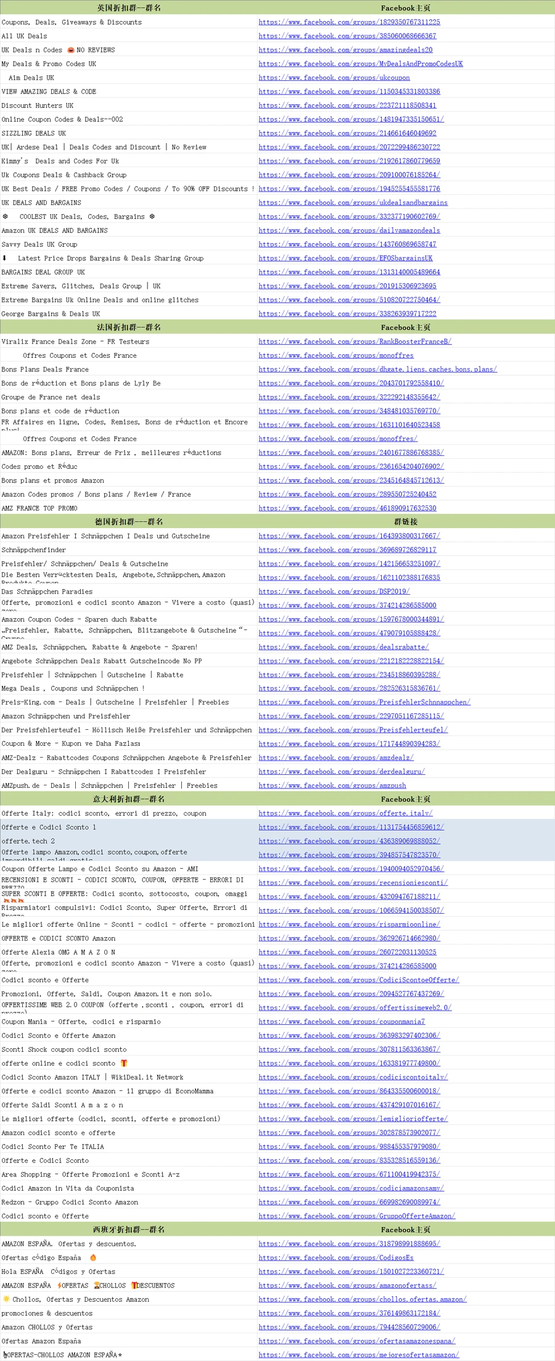Open the groups/amzdealz link

tap(336, 758)
